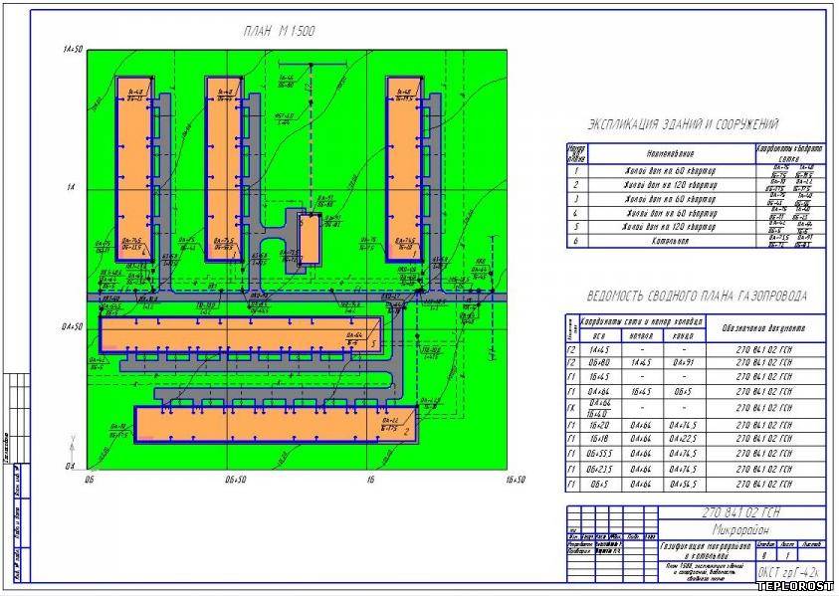Select explication row 2 'Жилой дом на 120 квартир'
Viewport: 839px width, 596px height.
tap(696, 185)
